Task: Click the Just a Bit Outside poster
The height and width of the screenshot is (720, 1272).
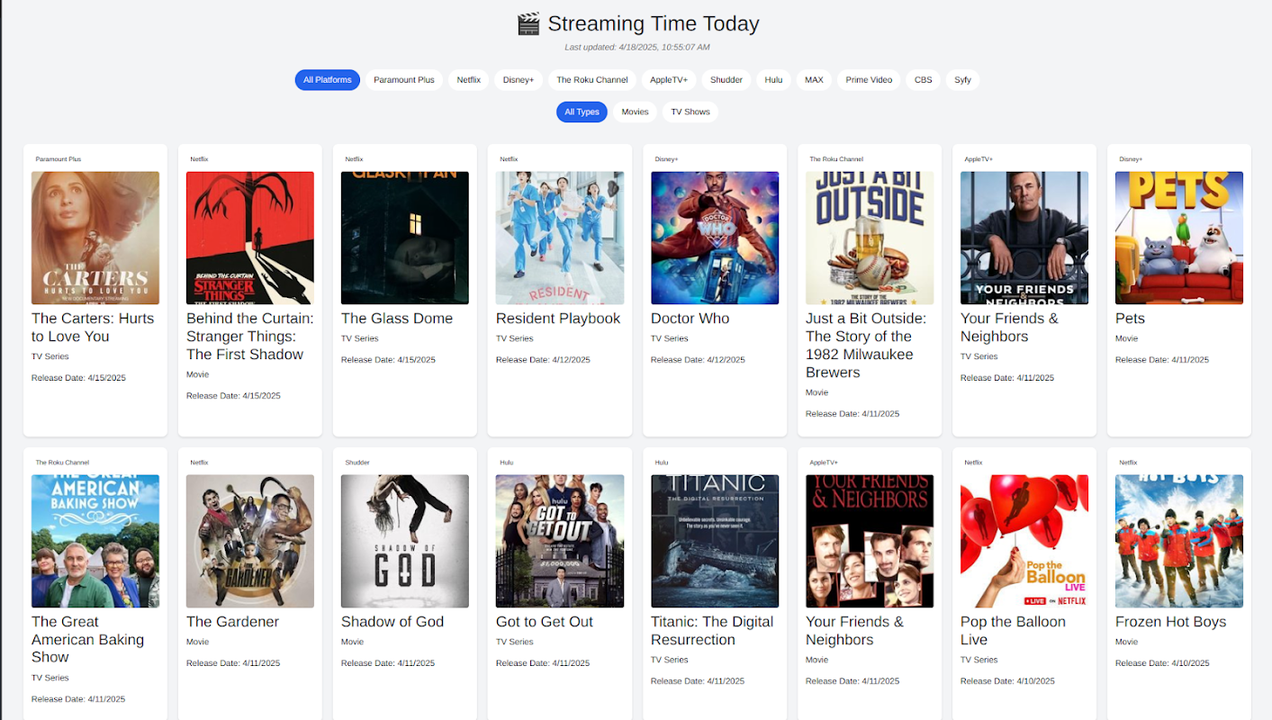Action: tap(870, 238)
